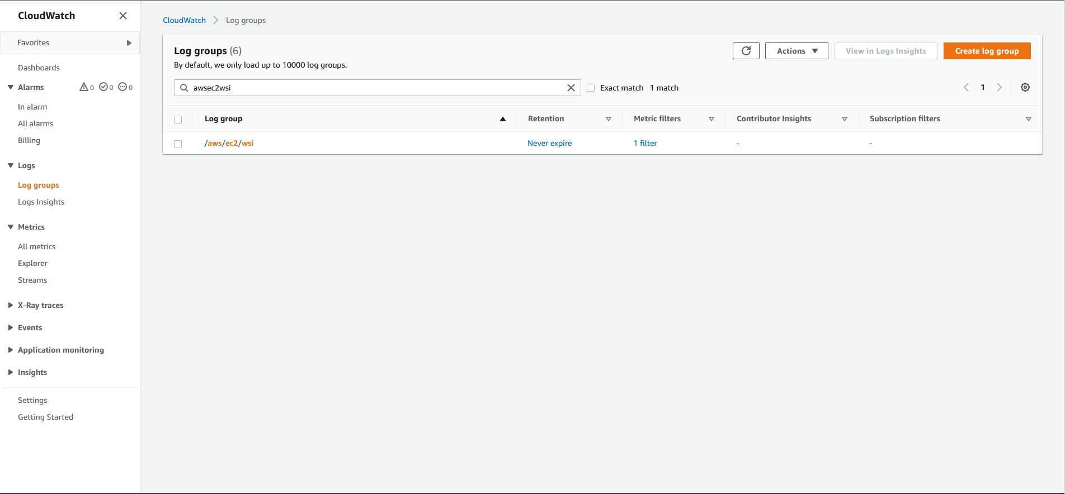Image resolution: width=1065 pixels, height=494 pixels.
Task: Expand the Events section
Action: coord(11,327)
